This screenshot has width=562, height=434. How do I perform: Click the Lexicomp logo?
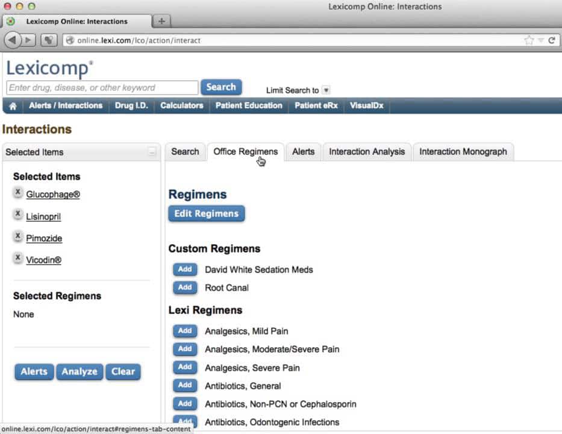click(x=49, y=68)
